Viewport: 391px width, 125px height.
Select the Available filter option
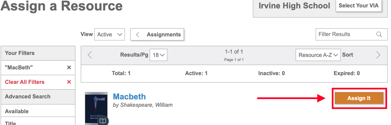(x=38, y=111)
